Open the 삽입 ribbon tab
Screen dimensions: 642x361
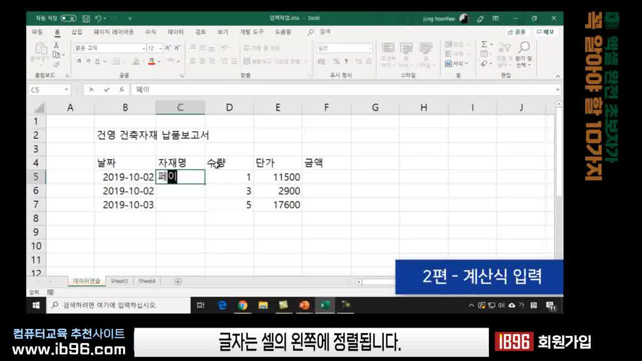click(77, 32)
